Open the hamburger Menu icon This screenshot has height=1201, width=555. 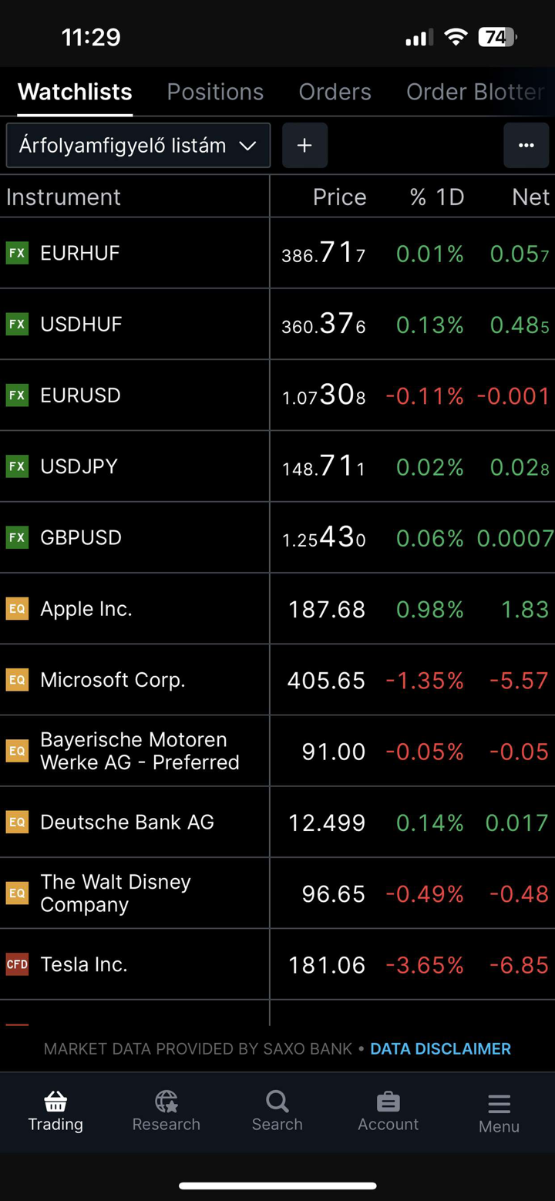[499, 1104]
